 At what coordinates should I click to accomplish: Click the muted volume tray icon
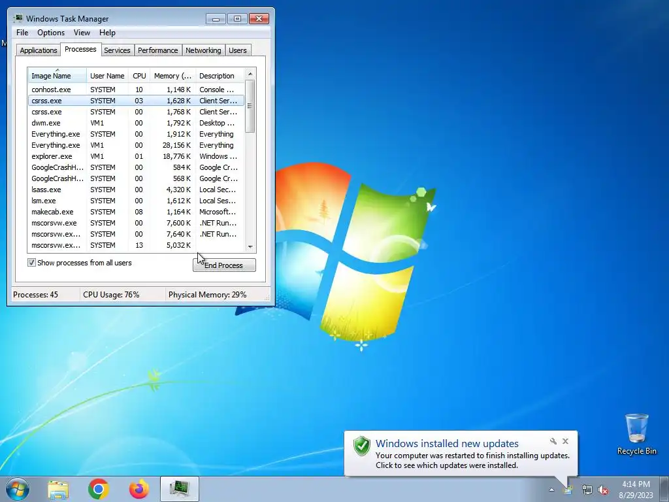click(603, 490)
